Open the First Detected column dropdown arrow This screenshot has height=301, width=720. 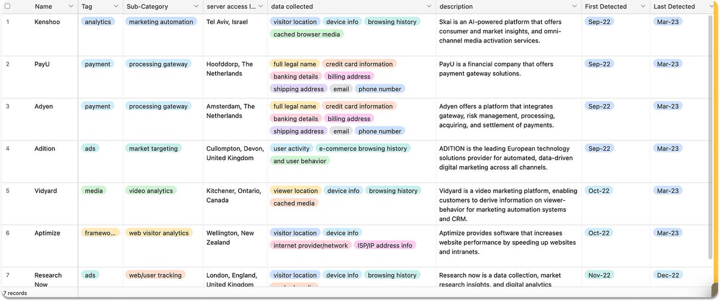[643, 7]
